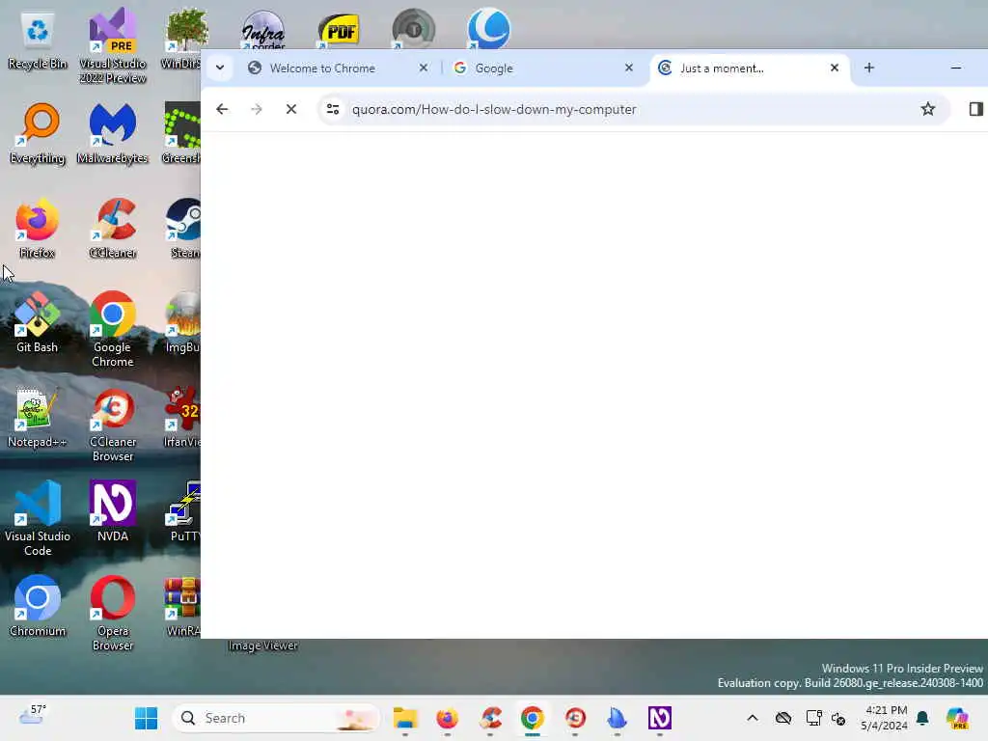Select Visual Studio 2022 Preview shortcut

coord(113,46)
